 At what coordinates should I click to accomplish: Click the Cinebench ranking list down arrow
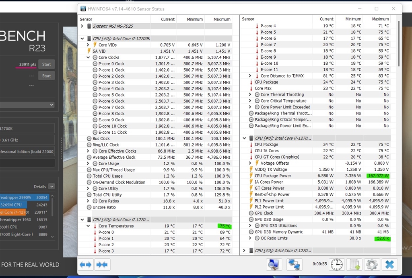[52, 237]
